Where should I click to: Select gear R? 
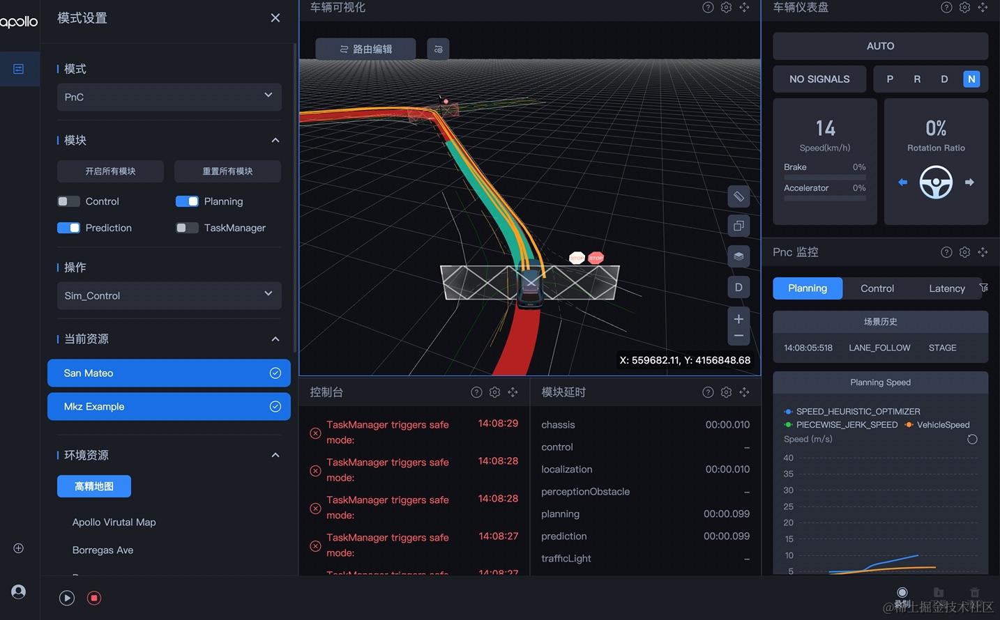917,79
